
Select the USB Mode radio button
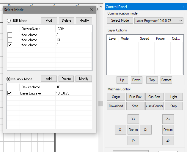pos(9,21)
